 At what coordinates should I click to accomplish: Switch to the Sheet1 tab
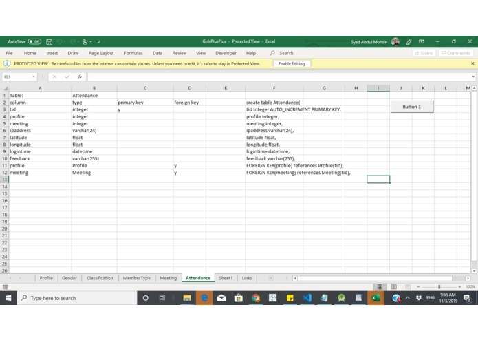click(226, 278)
